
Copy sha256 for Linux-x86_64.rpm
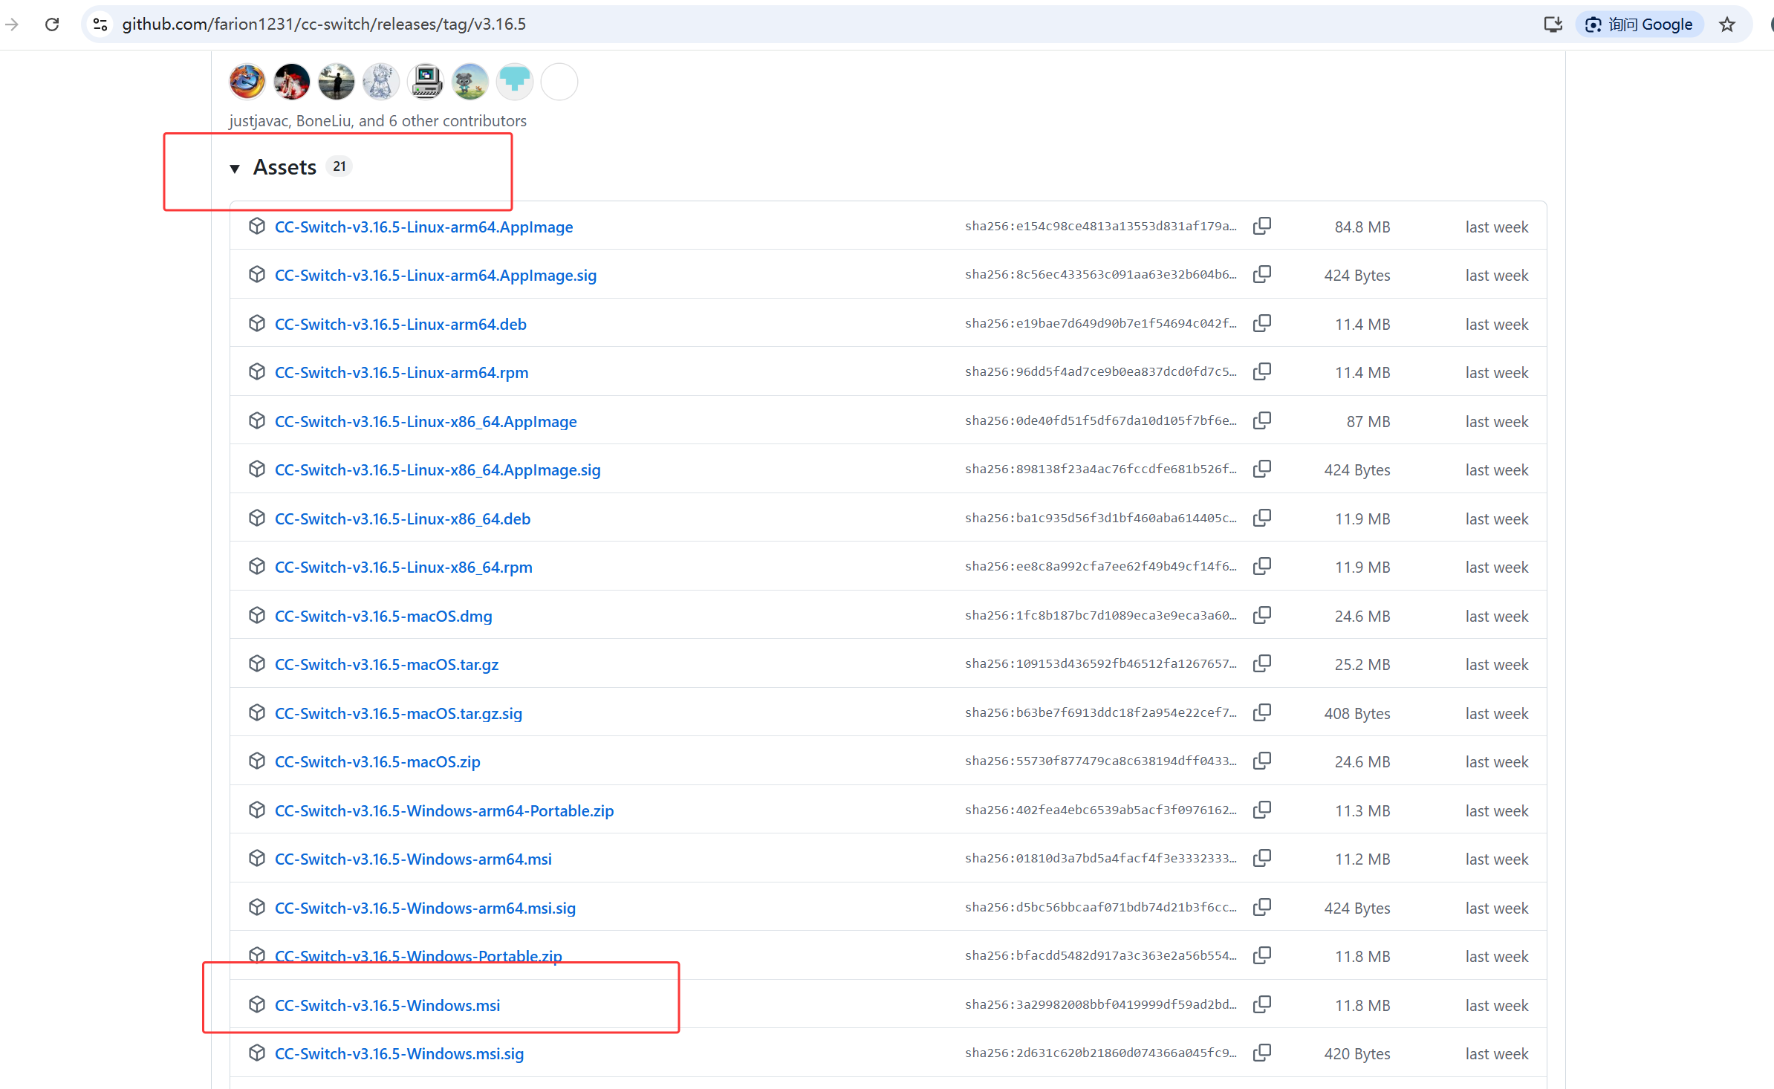click(x=1262, y=566)
